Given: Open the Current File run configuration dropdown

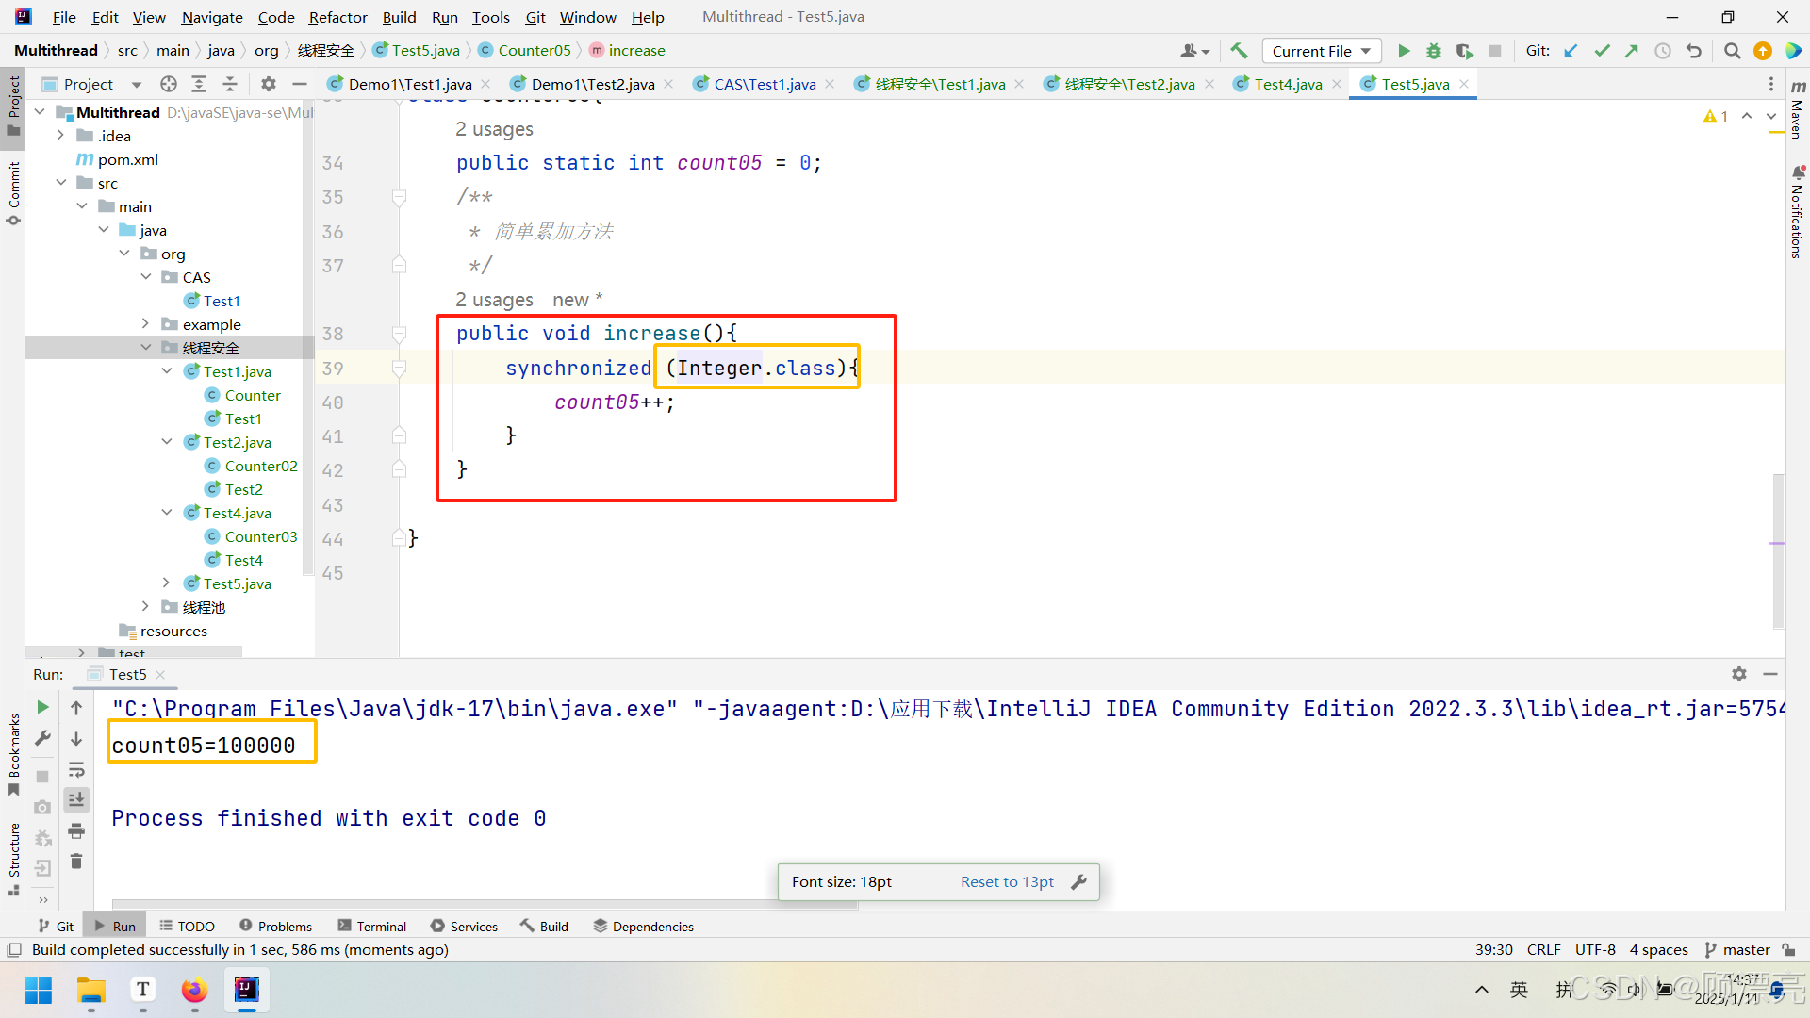Looking at the screenshot, I should point(1321,51).
